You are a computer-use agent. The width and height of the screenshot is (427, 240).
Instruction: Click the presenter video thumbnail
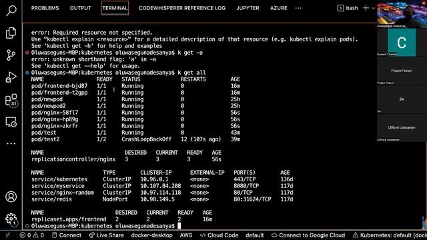(x=402, y=13)
